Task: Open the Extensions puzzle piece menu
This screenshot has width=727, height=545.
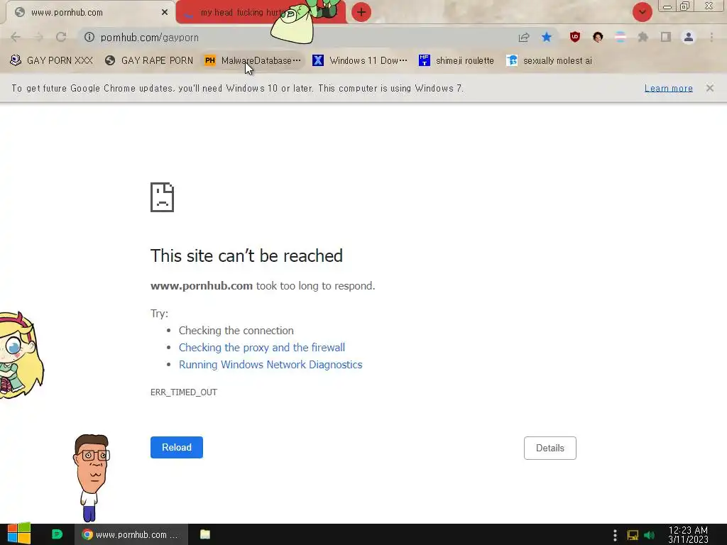Action: click(x=643, y=37)
